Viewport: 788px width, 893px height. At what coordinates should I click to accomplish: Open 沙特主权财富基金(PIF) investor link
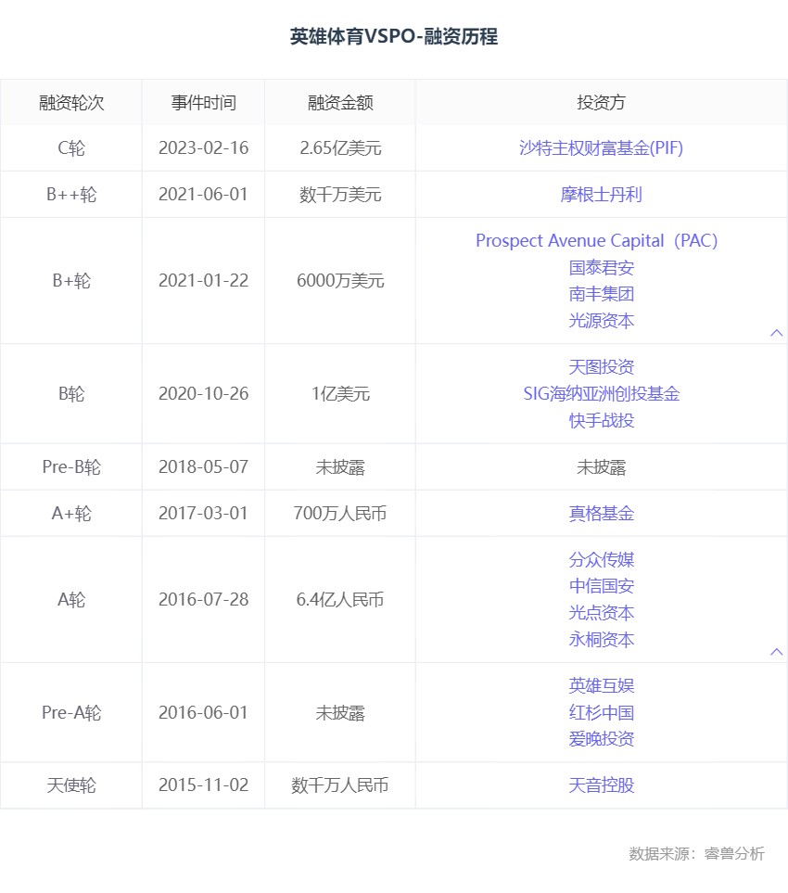tap(602, 148)
